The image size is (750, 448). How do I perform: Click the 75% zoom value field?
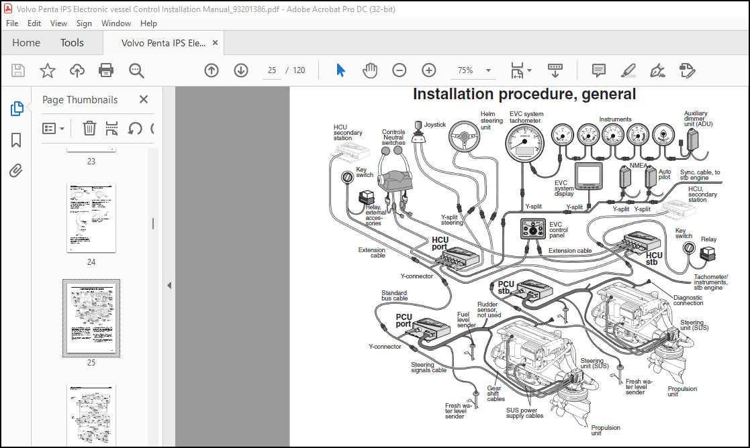[x=465, y=70]
